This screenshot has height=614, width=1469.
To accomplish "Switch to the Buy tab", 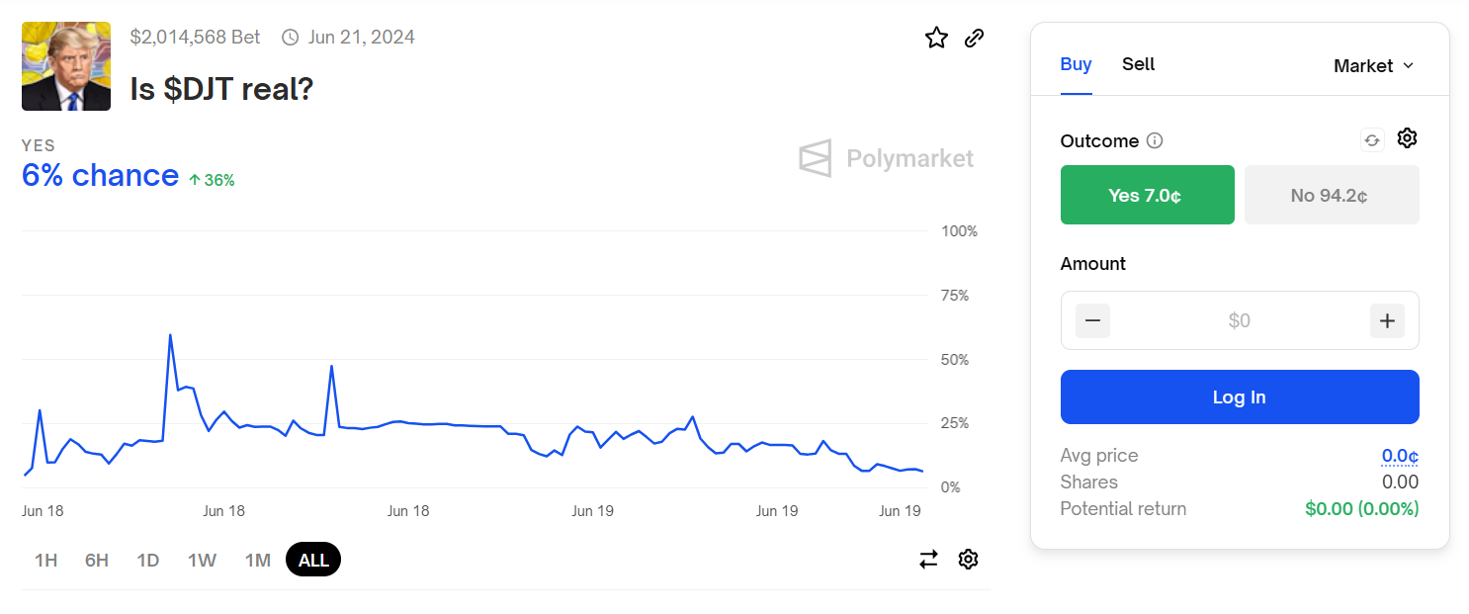I will click(1076, 64).
